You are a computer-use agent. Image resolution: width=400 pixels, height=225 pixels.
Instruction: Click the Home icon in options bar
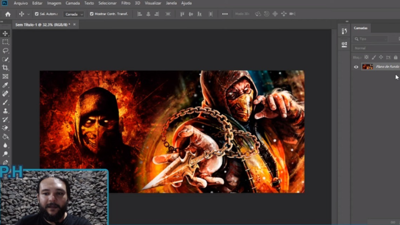8,14
